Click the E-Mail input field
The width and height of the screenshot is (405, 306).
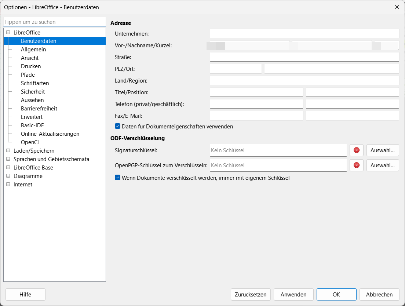pos(352,116)
